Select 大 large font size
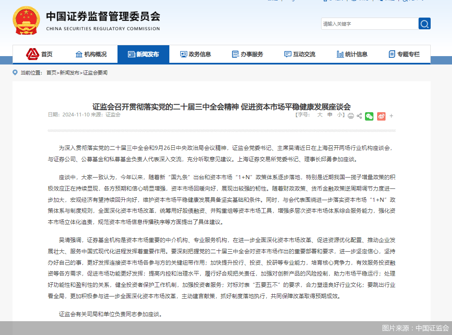 [x=320, y=114]
